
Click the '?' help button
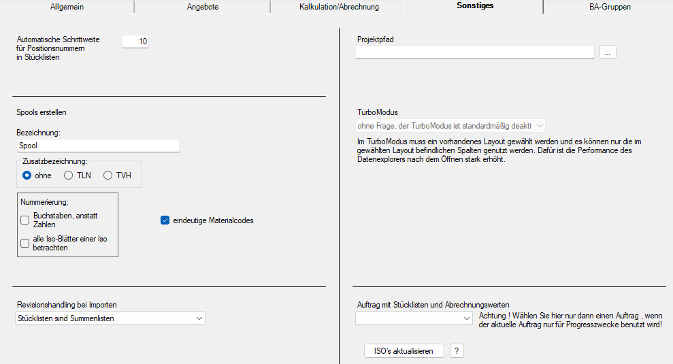click(457, 351)
